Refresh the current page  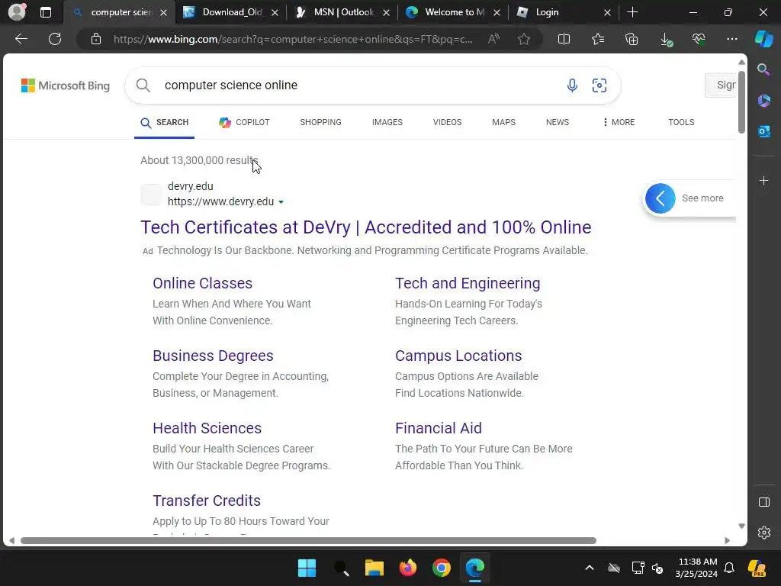click(x=55, y=39)
